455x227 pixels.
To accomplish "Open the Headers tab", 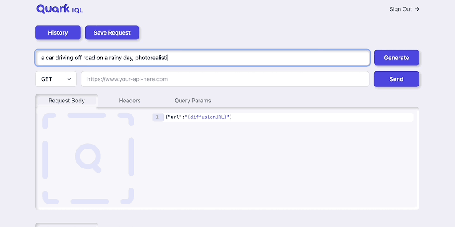I will [129, 101].
